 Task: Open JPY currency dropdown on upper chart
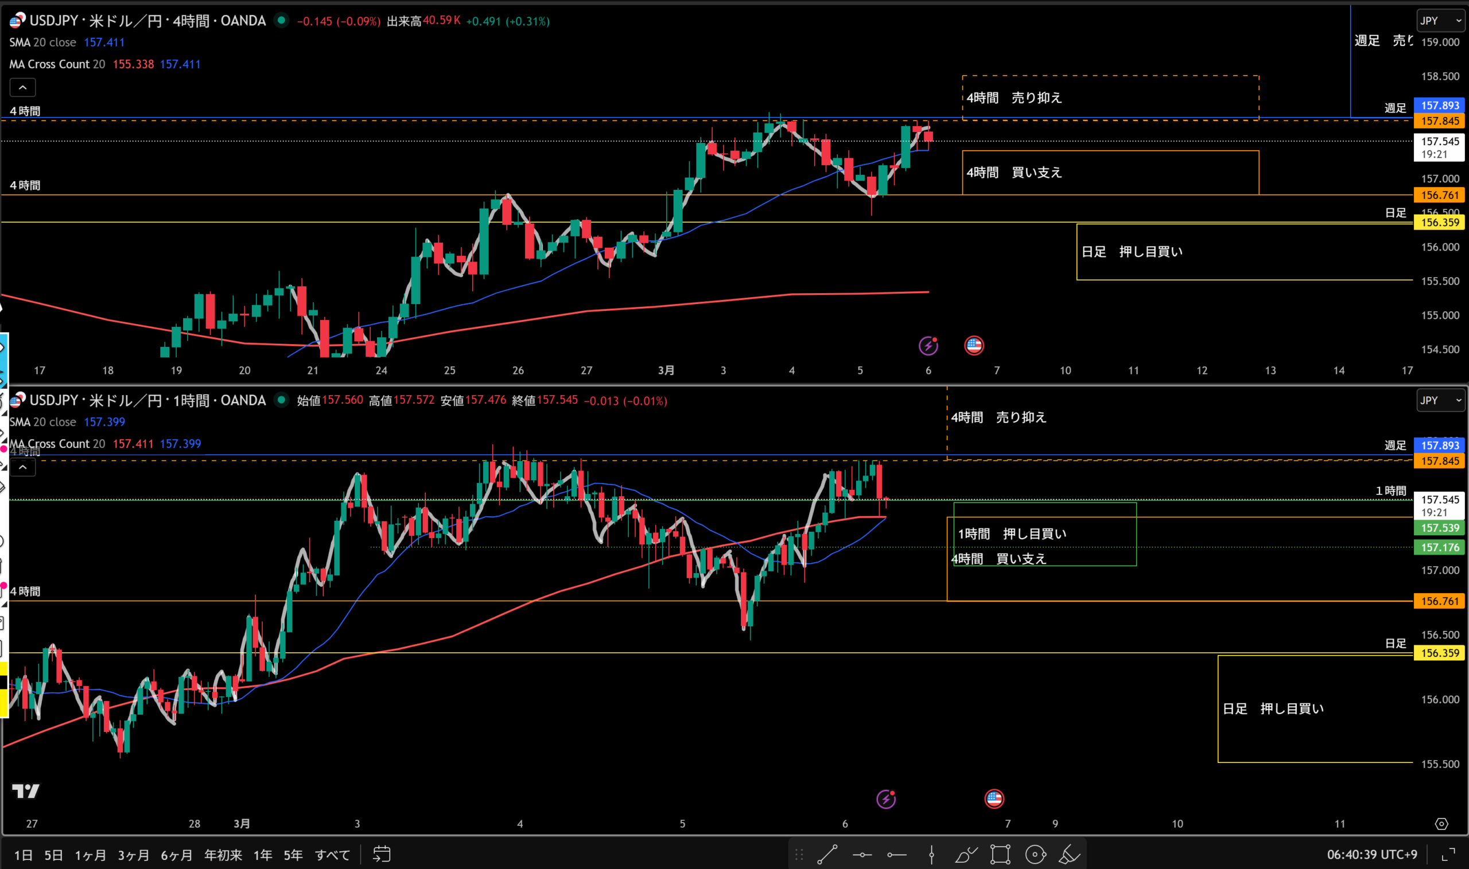[x=1440, y=21]
